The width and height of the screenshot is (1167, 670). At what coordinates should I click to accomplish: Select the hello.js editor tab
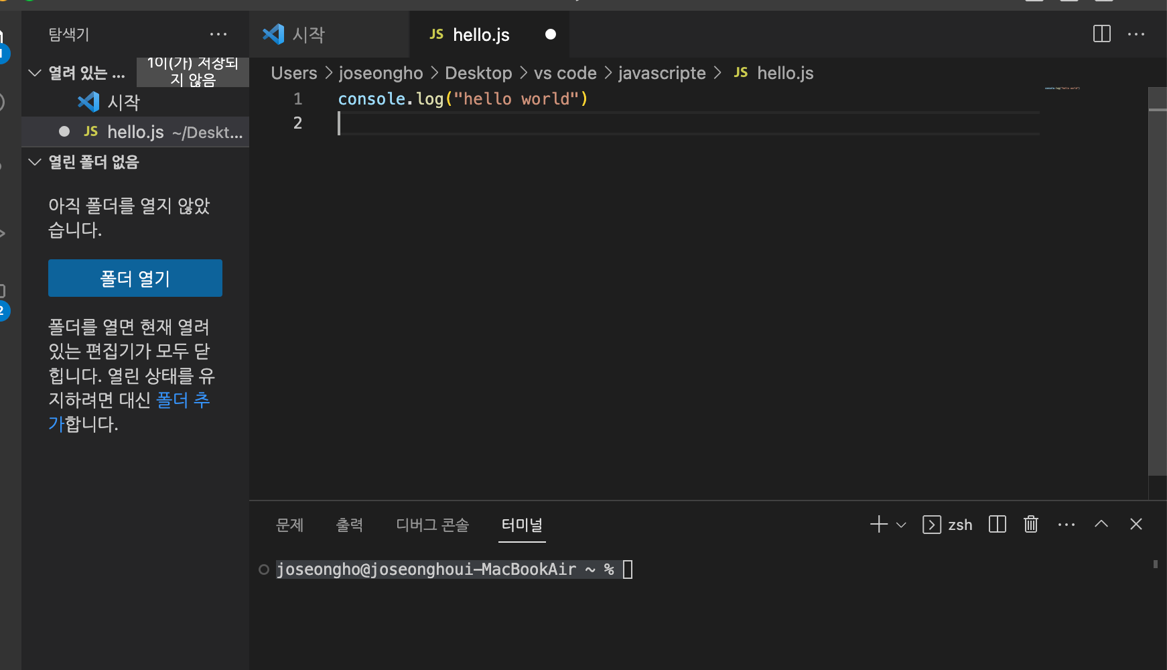click(x=490, y=34)
